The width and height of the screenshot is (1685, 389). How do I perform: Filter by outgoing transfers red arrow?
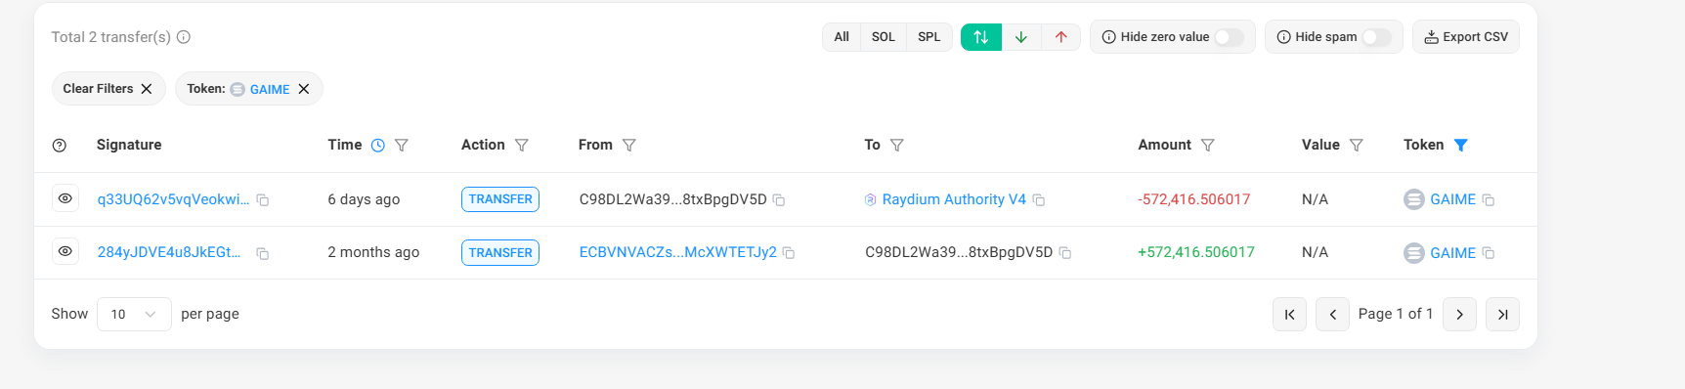coord(1061,37)
